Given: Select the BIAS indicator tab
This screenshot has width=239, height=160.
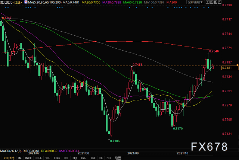Looking at the screenshot, I should click(57, 158).
